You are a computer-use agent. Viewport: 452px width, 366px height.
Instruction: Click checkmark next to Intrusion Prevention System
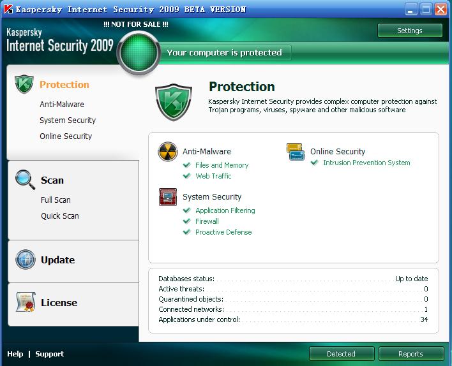315,163
